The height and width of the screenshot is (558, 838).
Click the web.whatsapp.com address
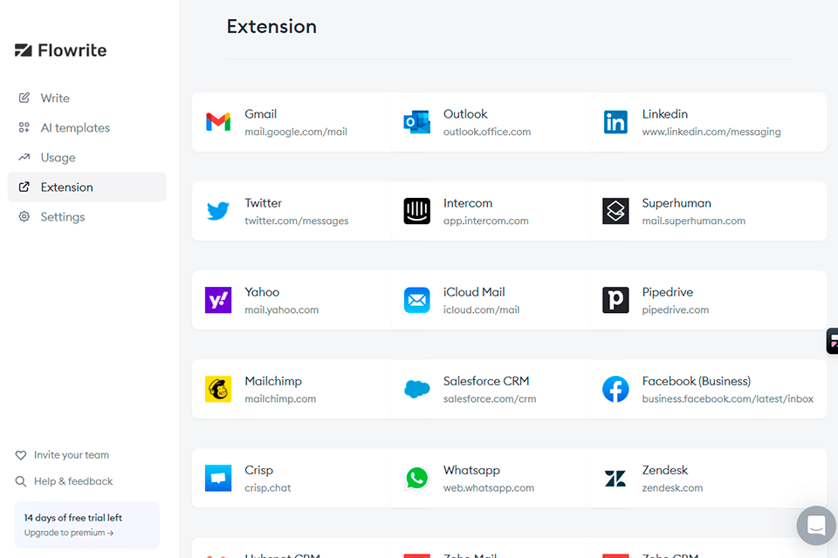(489, 488)
